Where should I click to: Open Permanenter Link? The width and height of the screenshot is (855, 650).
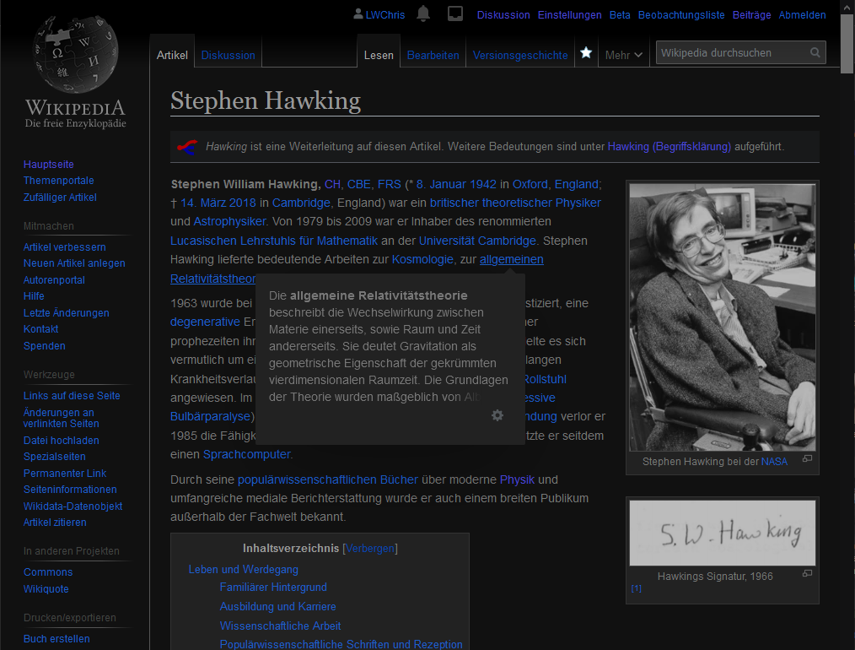point(64,474)
